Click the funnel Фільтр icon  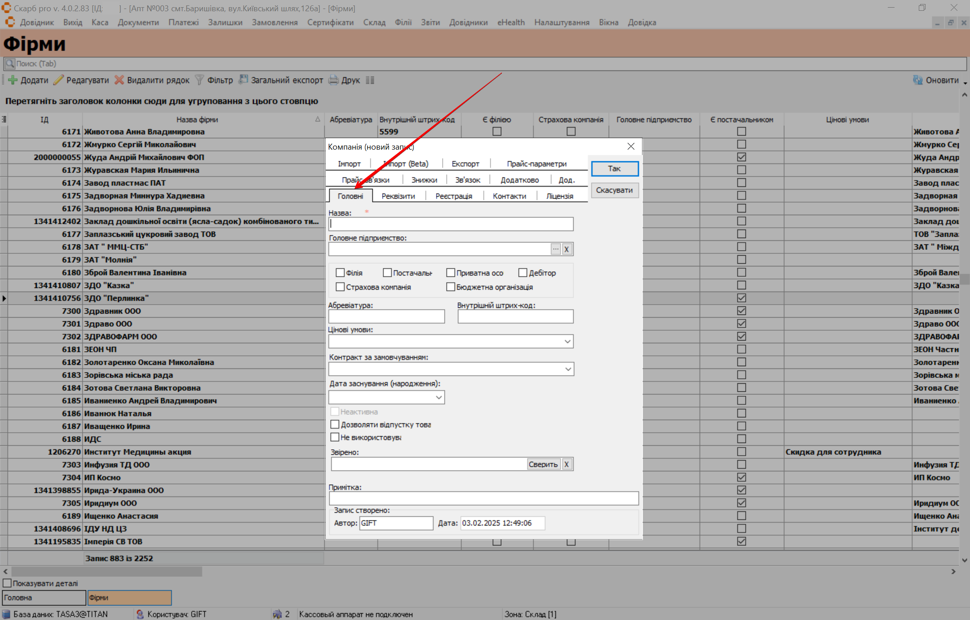[199, 80]
